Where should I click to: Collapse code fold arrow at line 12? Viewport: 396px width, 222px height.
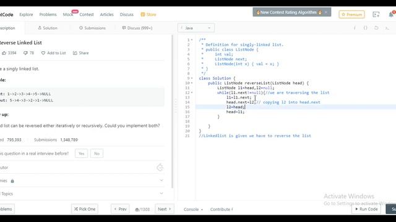click(192, 92)
